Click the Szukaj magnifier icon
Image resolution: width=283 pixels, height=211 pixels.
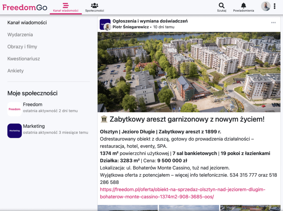coord(221,5)
